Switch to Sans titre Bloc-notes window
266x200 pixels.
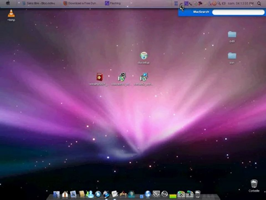pyautogui.click(x=39, y=3)
